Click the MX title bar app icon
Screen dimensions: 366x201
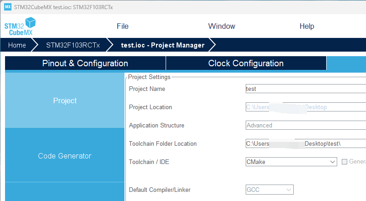8,7
